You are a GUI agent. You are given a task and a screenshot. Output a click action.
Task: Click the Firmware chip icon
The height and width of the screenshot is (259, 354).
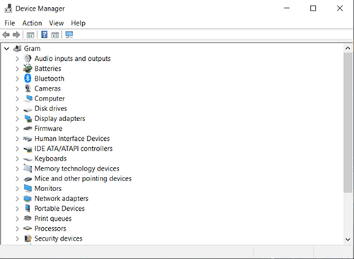point(28,129)
